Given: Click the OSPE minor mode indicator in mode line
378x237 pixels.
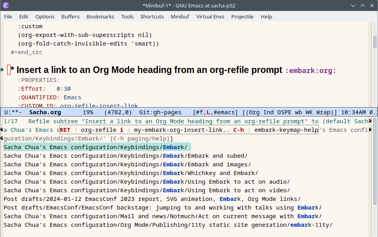Looking at the screenshot, I should 284,112.
